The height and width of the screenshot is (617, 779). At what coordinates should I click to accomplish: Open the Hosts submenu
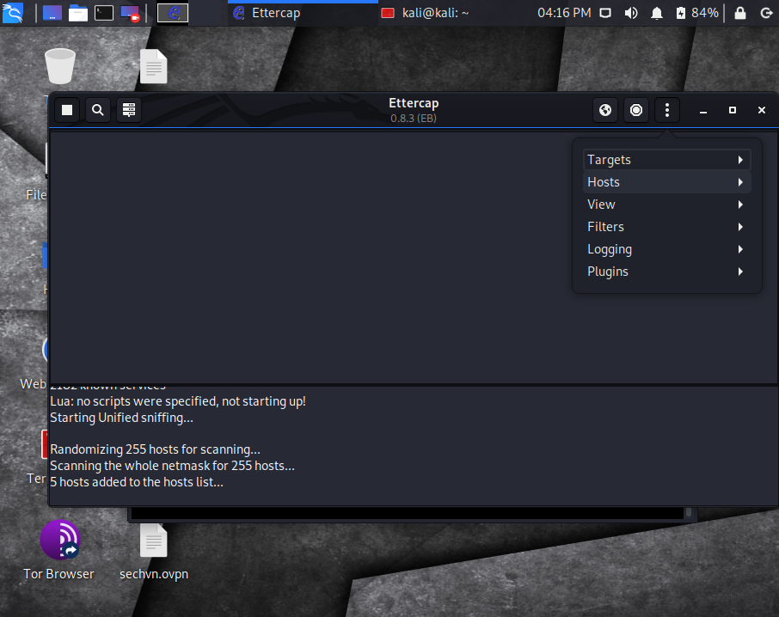[x=666, y=182]
